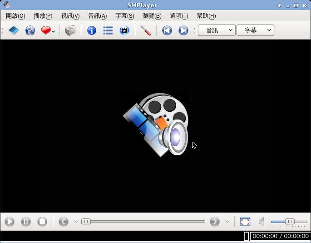Screen dimensions: 311x243
Task: Click the SMPlayer logo in video area
Action: click(156, 125)
